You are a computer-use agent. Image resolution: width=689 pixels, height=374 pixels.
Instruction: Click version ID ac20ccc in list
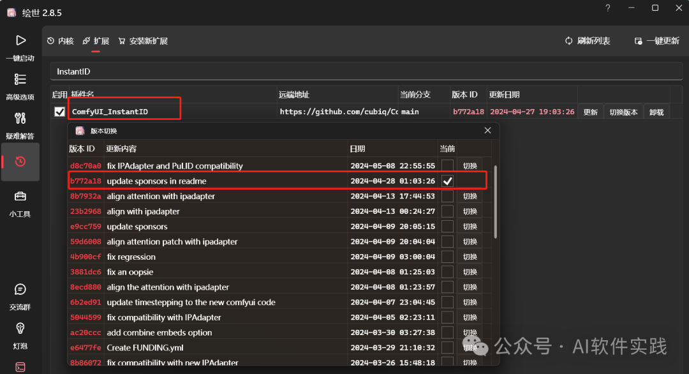click(85, 333)
